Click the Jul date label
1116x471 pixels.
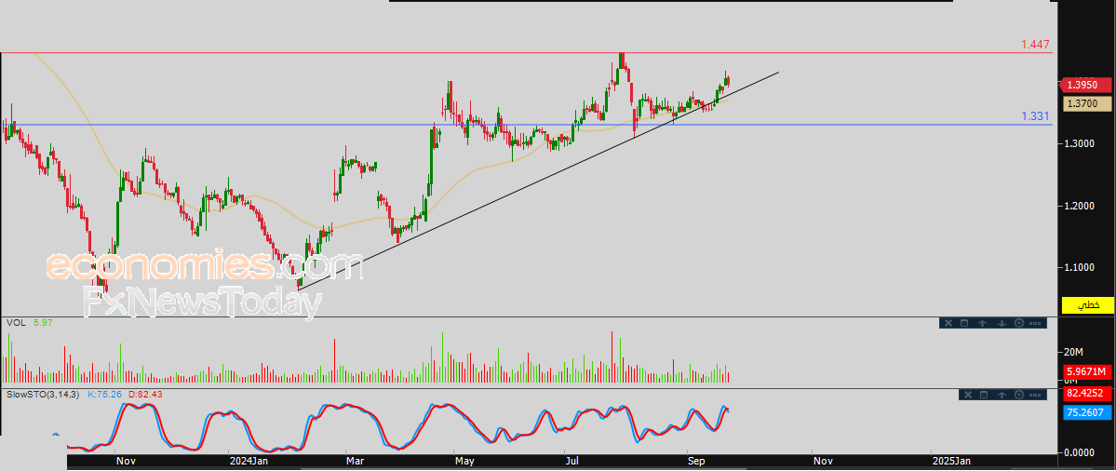(x=571, y=461)
